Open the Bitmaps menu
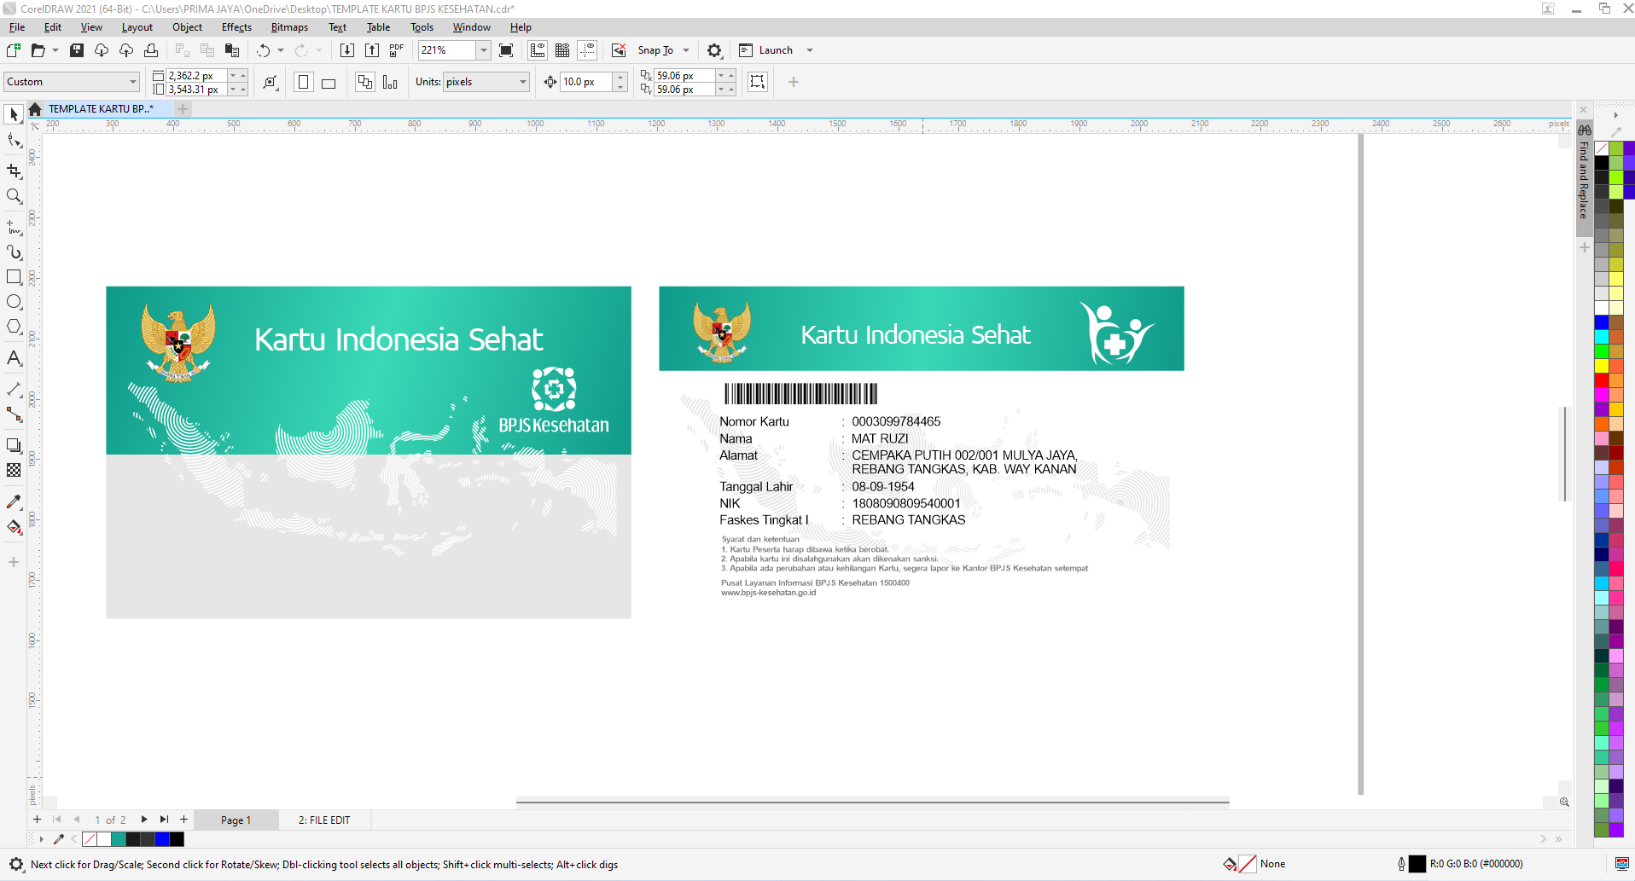Screen dimensions: 1635x881 tap(289, 27)
